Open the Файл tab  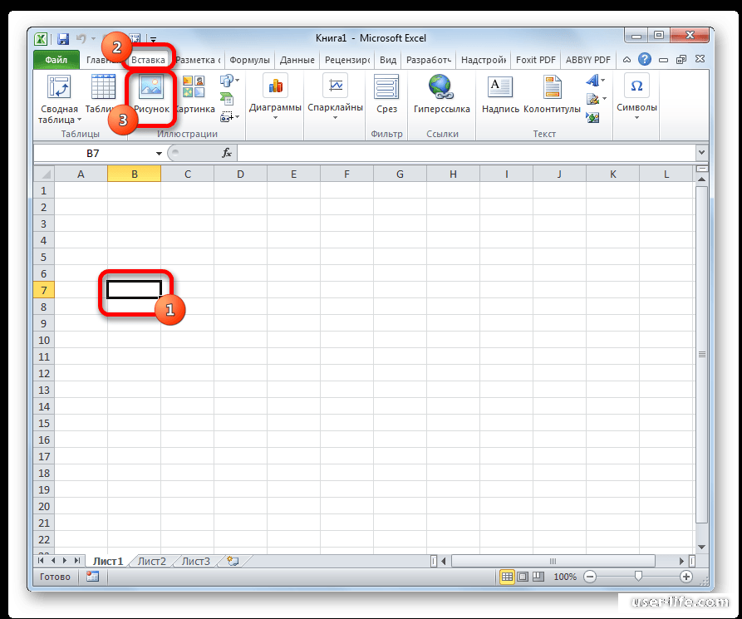point(57,60)
